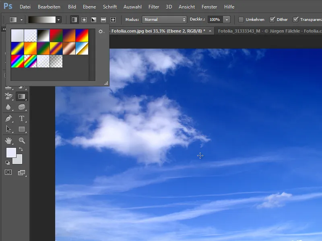The width and height of the screenshot is (322, 241).
Task: Click the Photoshop Ps logo
Action: click(8, 6)
